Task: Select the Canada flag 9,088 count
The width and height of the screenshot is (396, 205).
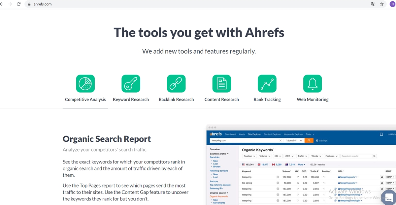Action: coord(277,164)
